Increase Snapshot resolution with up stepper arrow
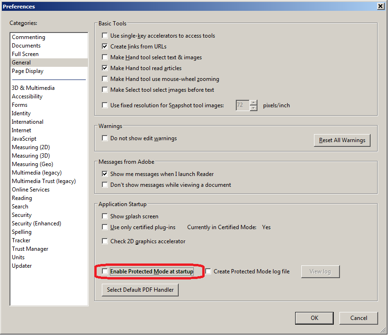 [x=253, y=103]
